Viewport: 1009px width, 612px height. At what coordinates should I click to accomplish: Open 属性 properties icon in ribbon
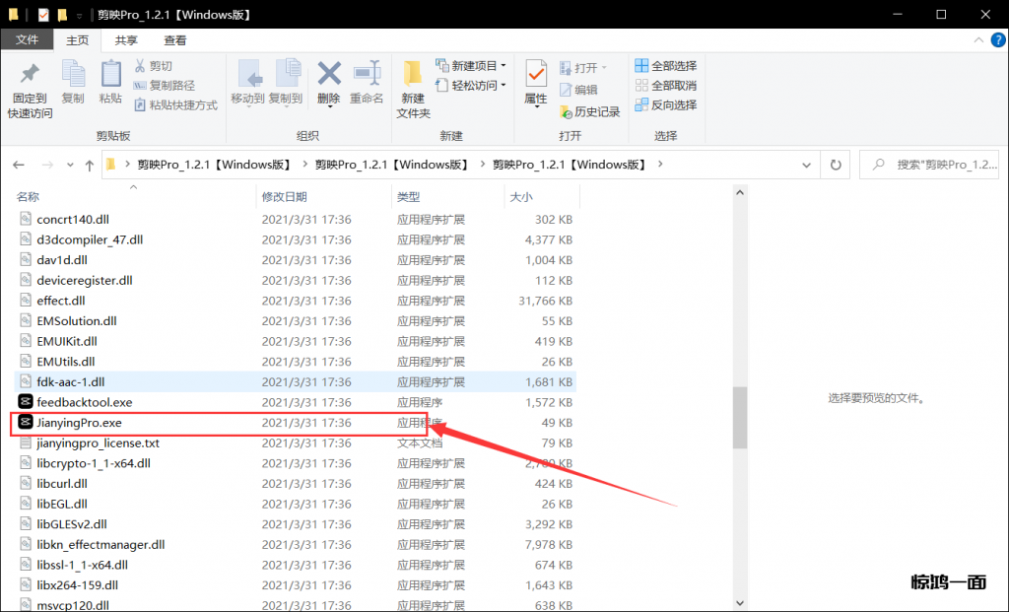tap(536, 75)
